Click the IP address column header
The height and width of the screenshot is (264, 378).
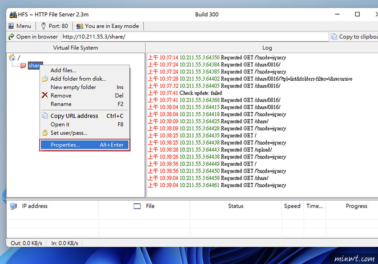pyautogui.click(x=52, y=206)
